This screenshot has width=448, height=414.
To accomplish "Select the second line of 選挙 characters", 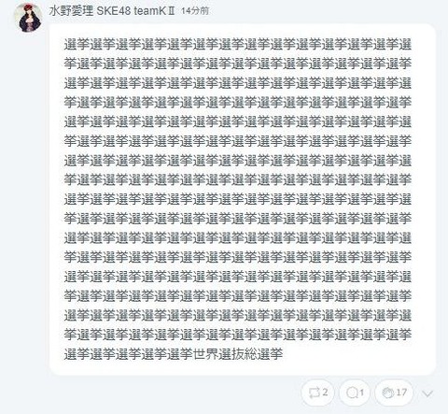I will tap(238, 64).
